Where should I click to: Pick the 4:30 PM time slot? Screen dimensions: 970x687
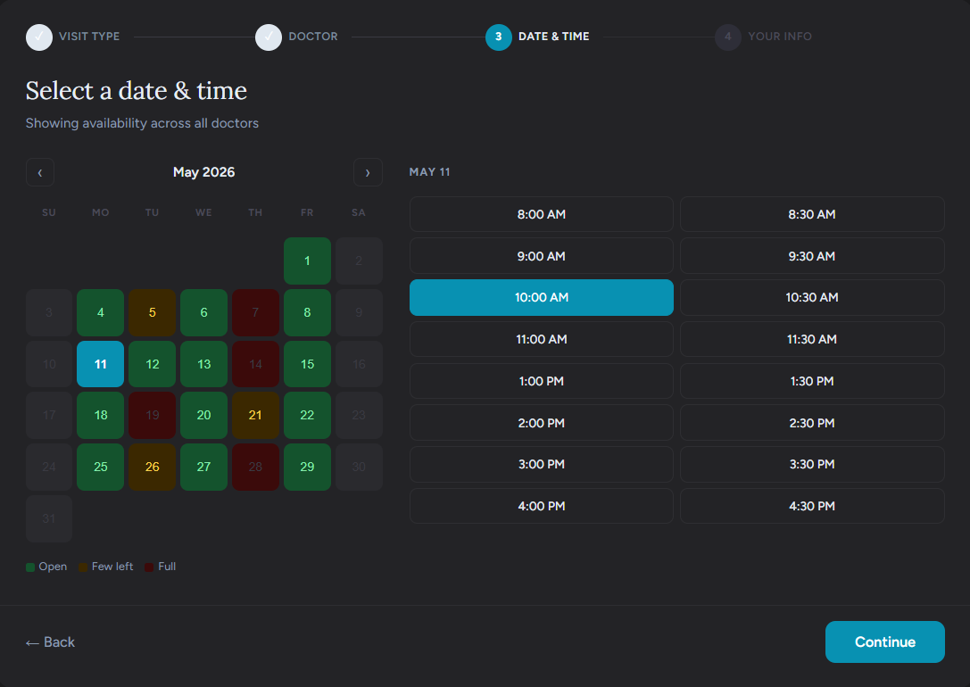(x=811, y=506)
